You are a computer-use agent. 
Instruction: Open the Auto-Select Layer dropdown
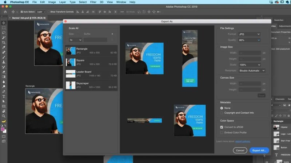click(x=41, y=12)
